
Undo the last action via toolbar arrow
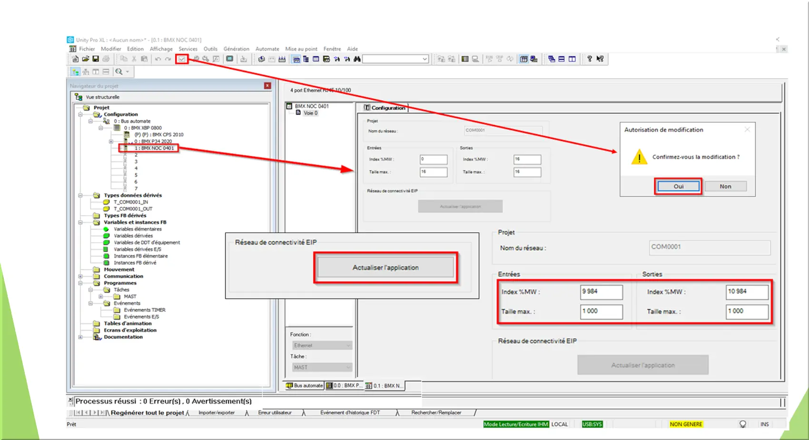158,59
